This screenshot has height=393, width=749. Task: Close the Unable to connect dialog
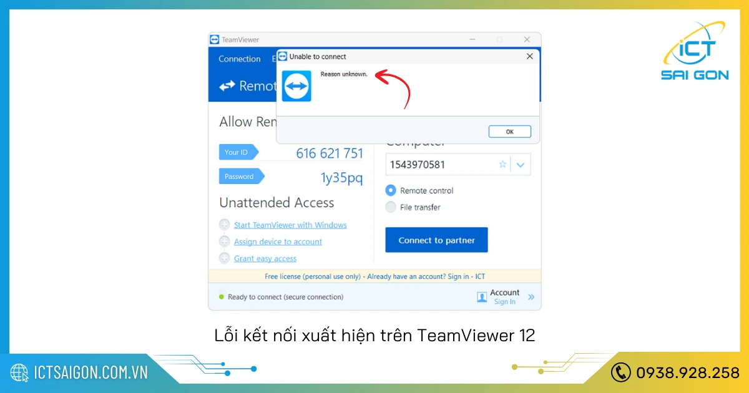pyautogui.click(x=530, y=56)
